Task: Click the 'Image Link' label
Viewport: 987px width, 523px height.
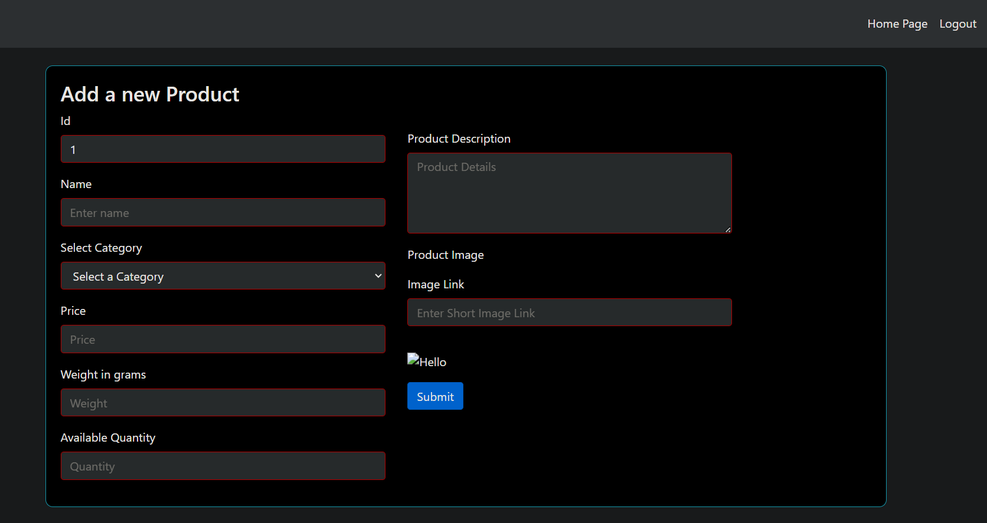Action: coord(436,284)
